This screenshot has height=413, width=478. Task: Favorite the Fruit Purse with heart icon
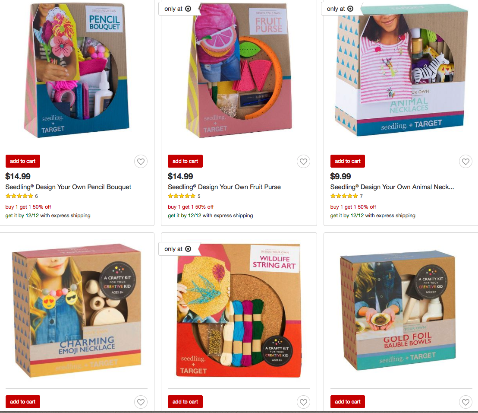pyautogui.click(x=303, y=162)
